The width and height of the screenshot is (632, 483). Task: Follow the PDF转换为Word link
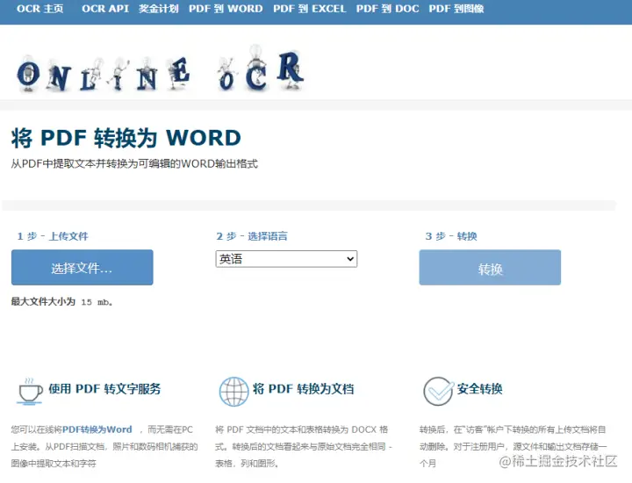97,429
